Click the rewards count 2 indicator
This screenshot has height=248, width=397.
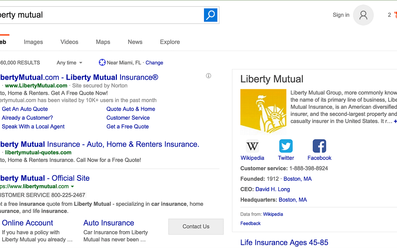pos(389,15)
